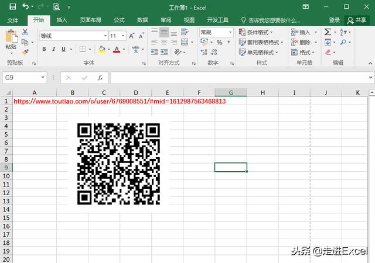Screen dimensions: 375x263
Task: Click the QR code image
Action: (118, 164)
